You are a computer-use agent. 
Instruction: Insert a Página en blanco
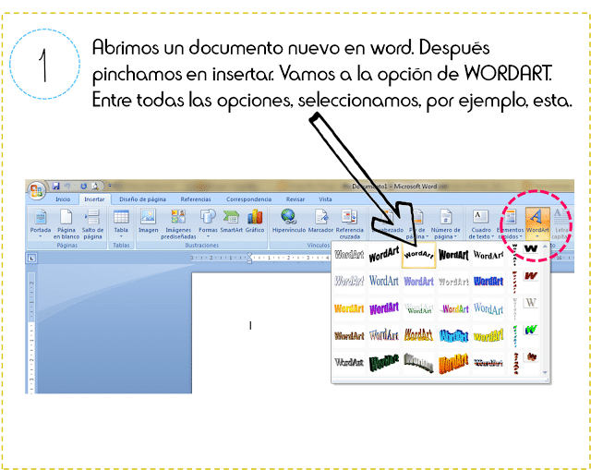(66, 223)
